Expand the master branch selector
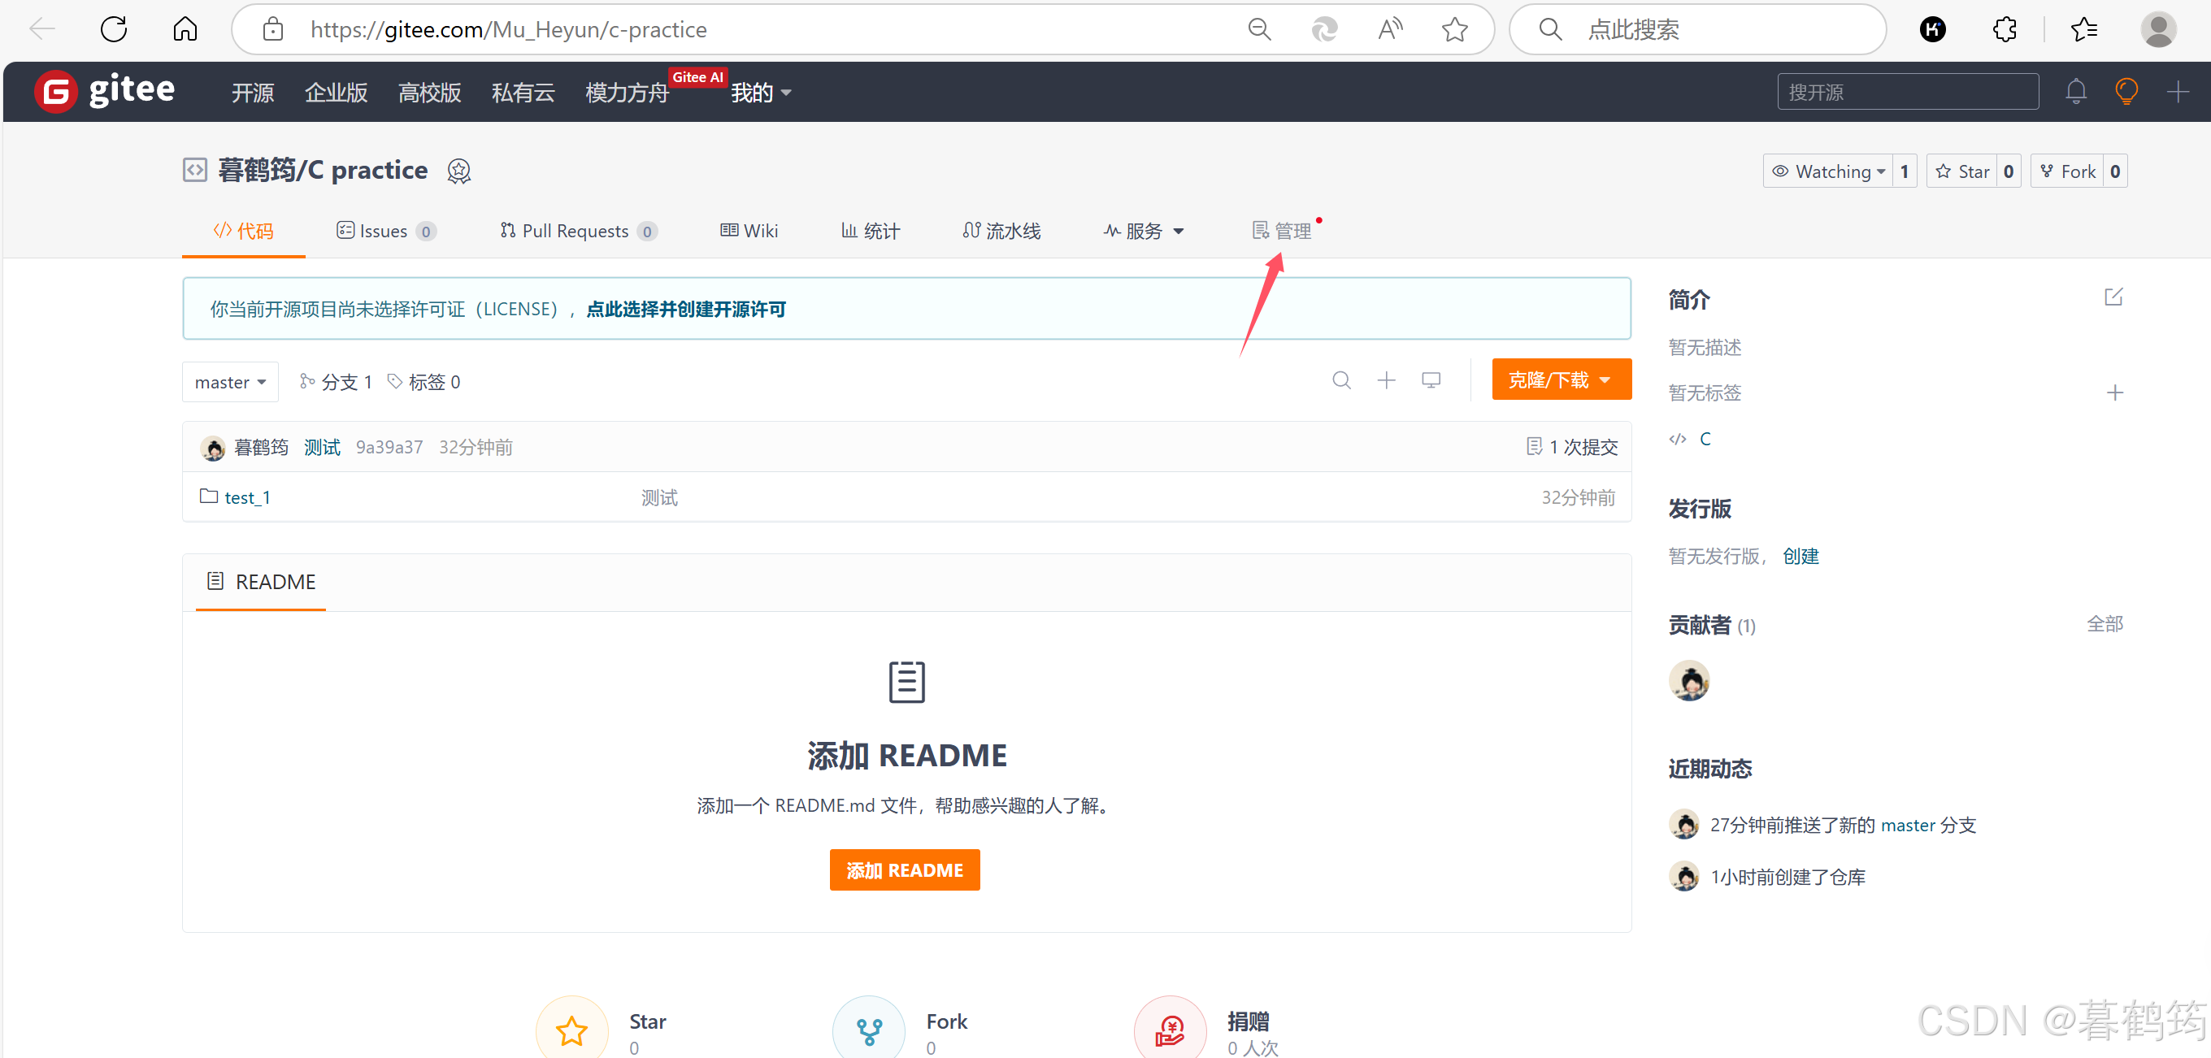 click(230, 382)
